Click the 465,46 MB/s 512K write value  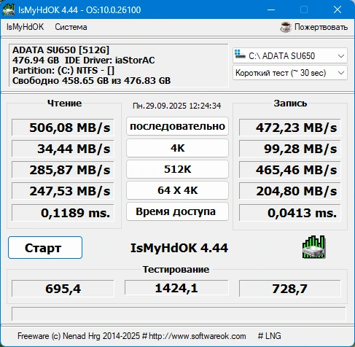point(290,170)
